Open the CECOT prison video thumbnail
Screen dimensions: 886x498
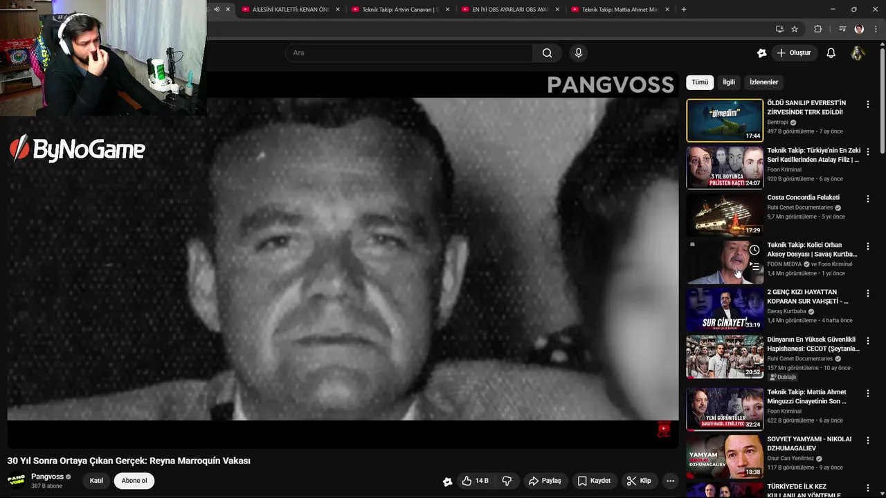tap(725, 357)
